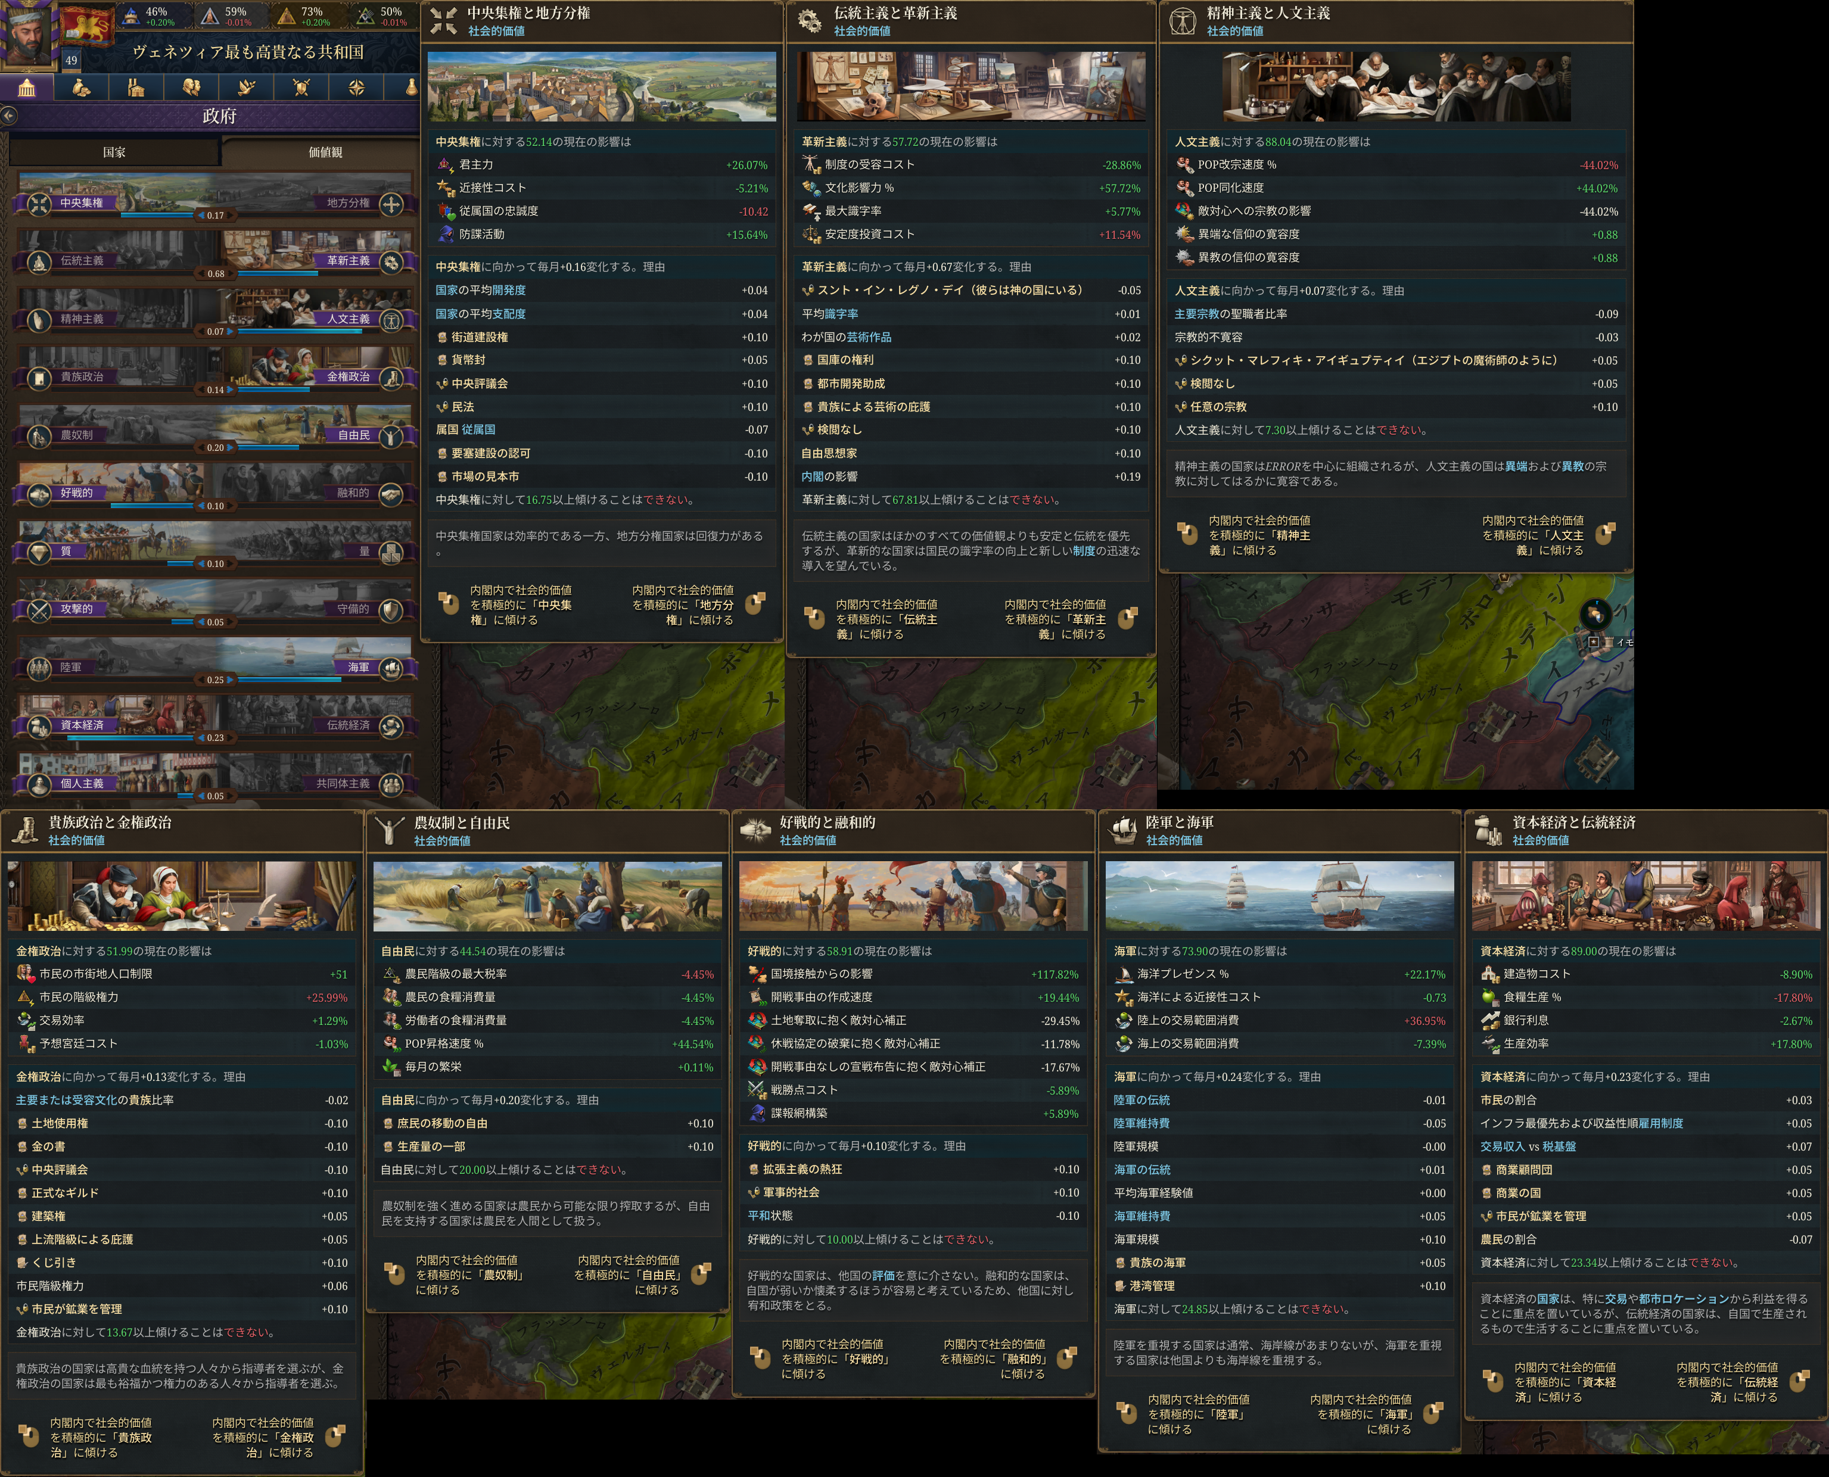Toggle cabinet push toward 「中央集権」
1829x1477 pixels.
pos(449,603)
